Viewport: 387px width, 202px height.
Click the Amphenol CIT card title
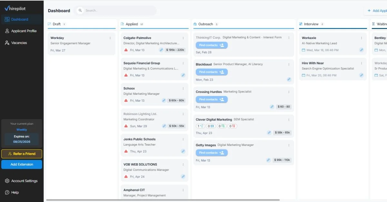[134, 190]
